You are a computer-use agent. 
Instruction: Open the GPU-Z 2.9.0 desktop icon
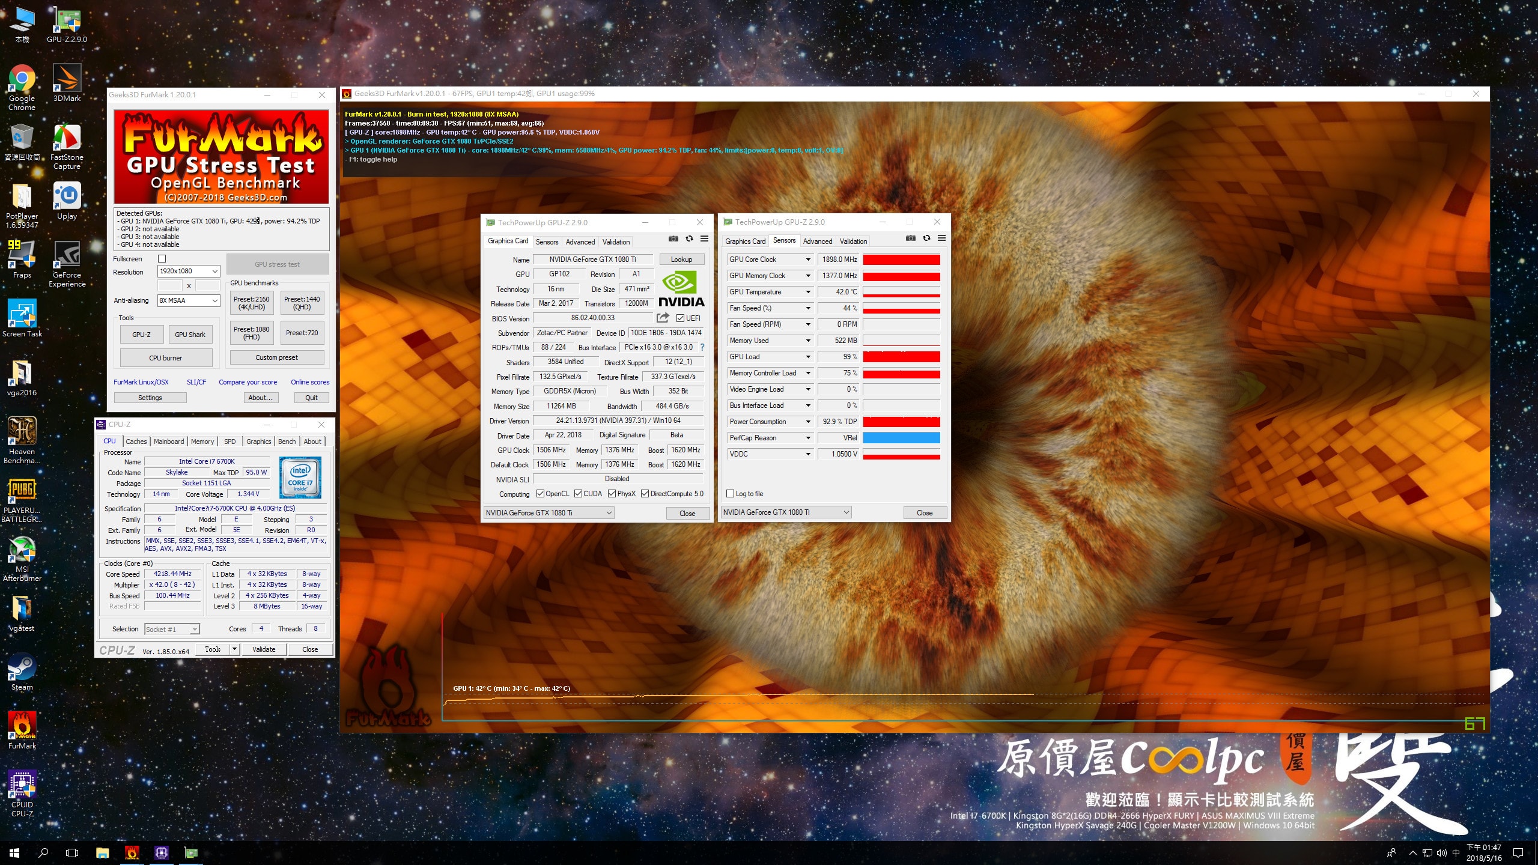click(67, 25)
